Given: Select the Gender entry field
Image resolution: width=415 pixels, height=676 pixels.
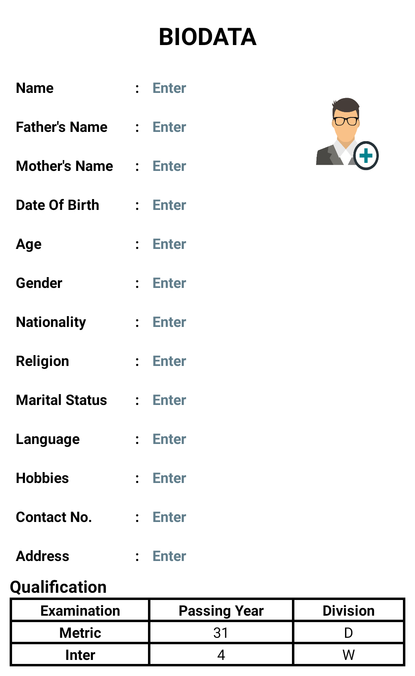Looking at the screenshot, I should point(169,283).
